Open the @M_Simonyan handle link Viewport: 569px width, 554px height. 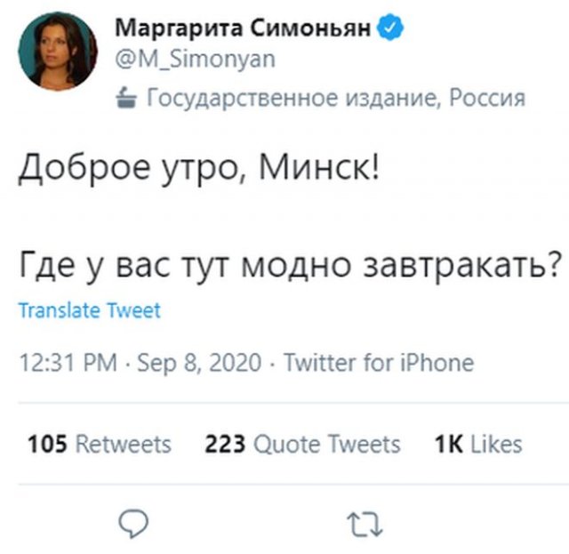click(x=196, y=60)
